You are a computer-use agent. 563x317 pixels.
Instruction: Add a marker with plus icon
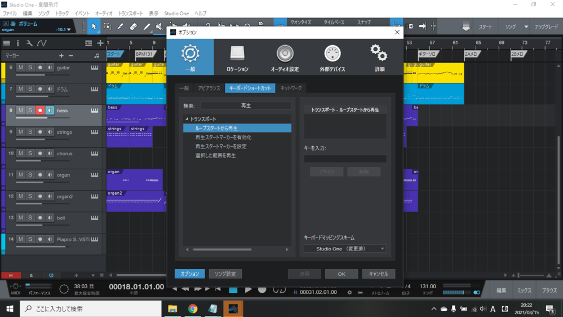point(61,56)
